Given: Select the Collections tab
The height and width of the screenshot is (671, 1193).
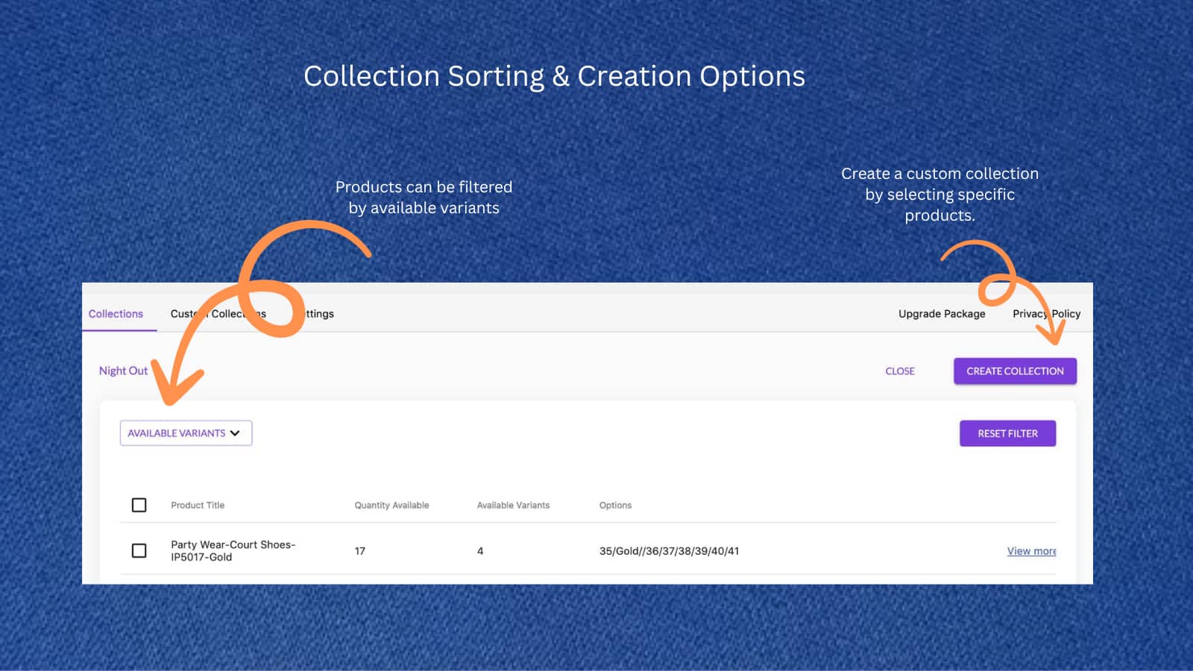Looking at the screenshot, I should (116, 313).
